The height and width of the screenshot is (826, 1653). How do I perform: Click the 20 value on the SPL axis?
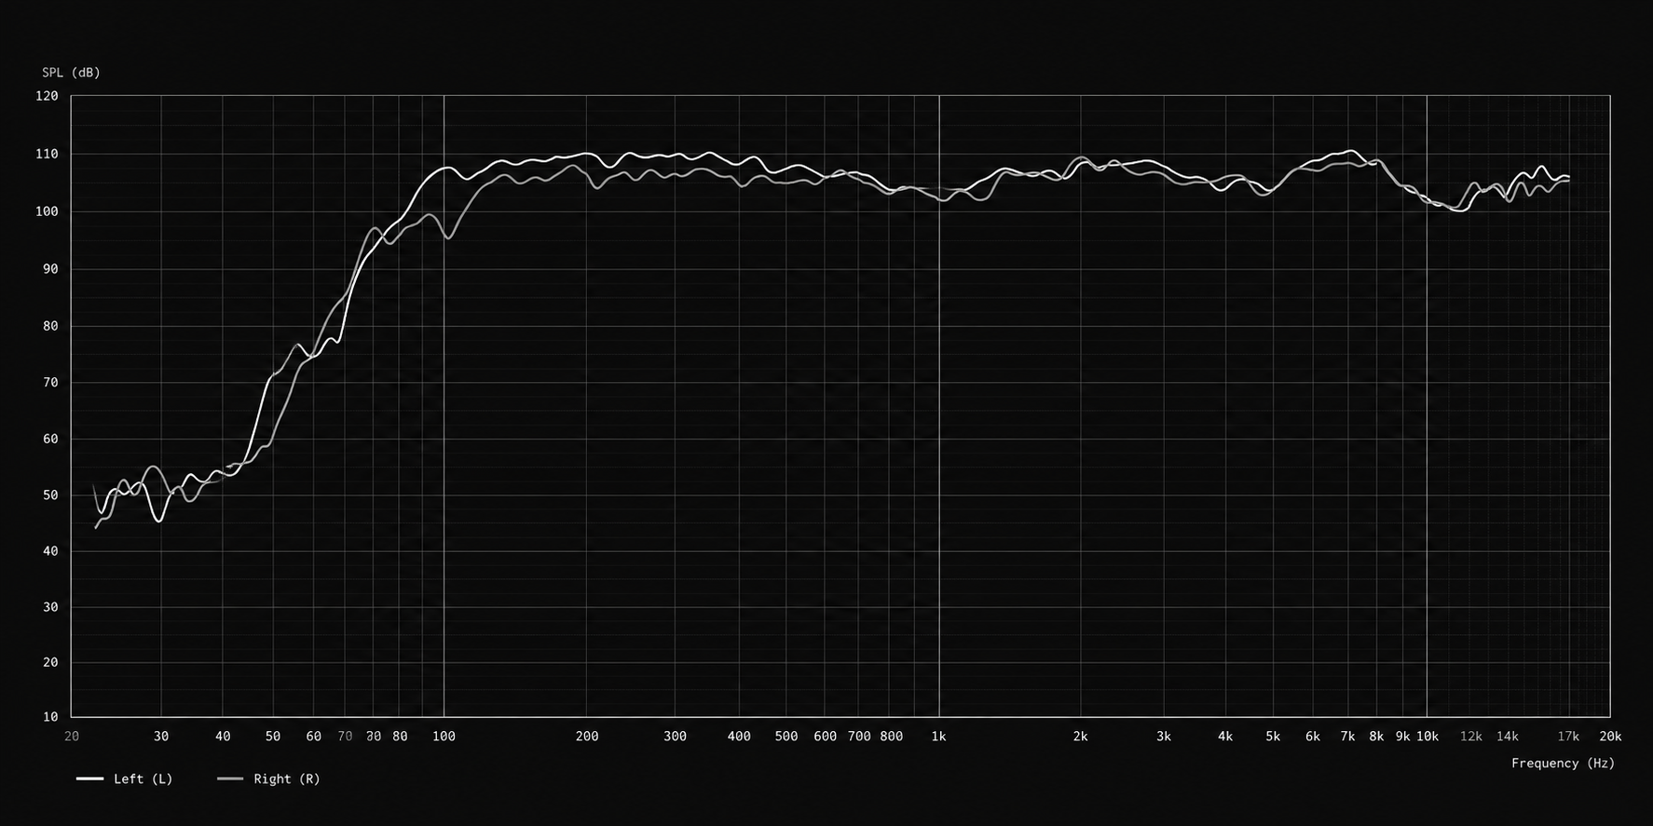pos(50,662)
